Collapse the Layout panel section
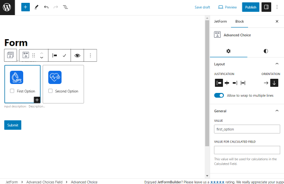 point(277,64)
